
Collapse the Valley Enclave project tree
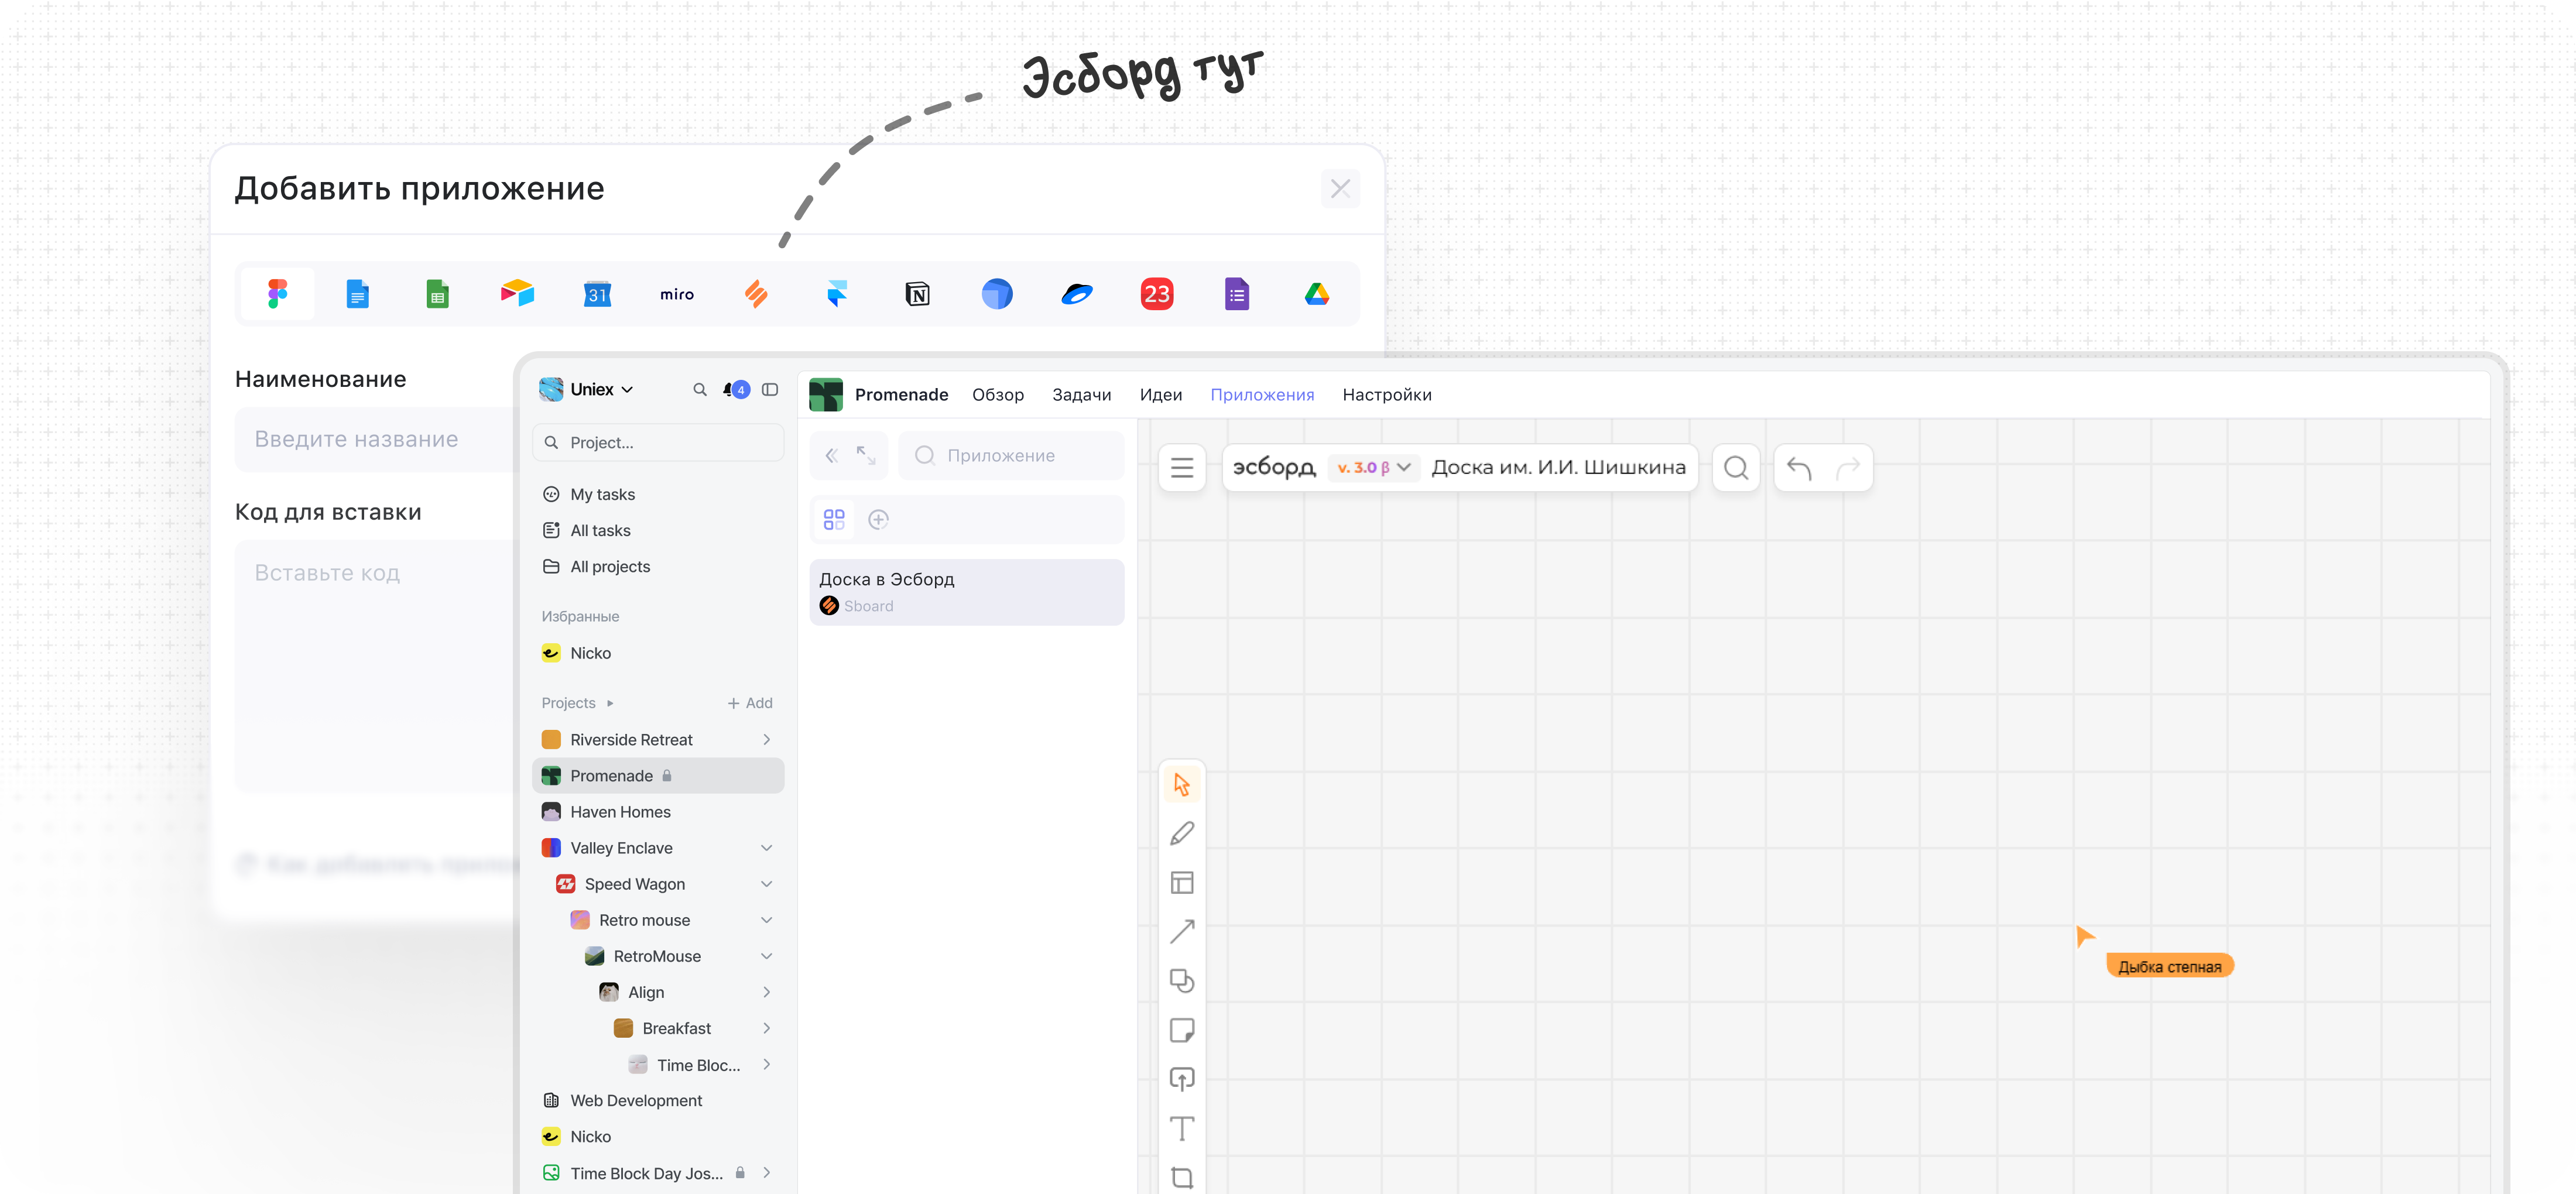point(766,848)
